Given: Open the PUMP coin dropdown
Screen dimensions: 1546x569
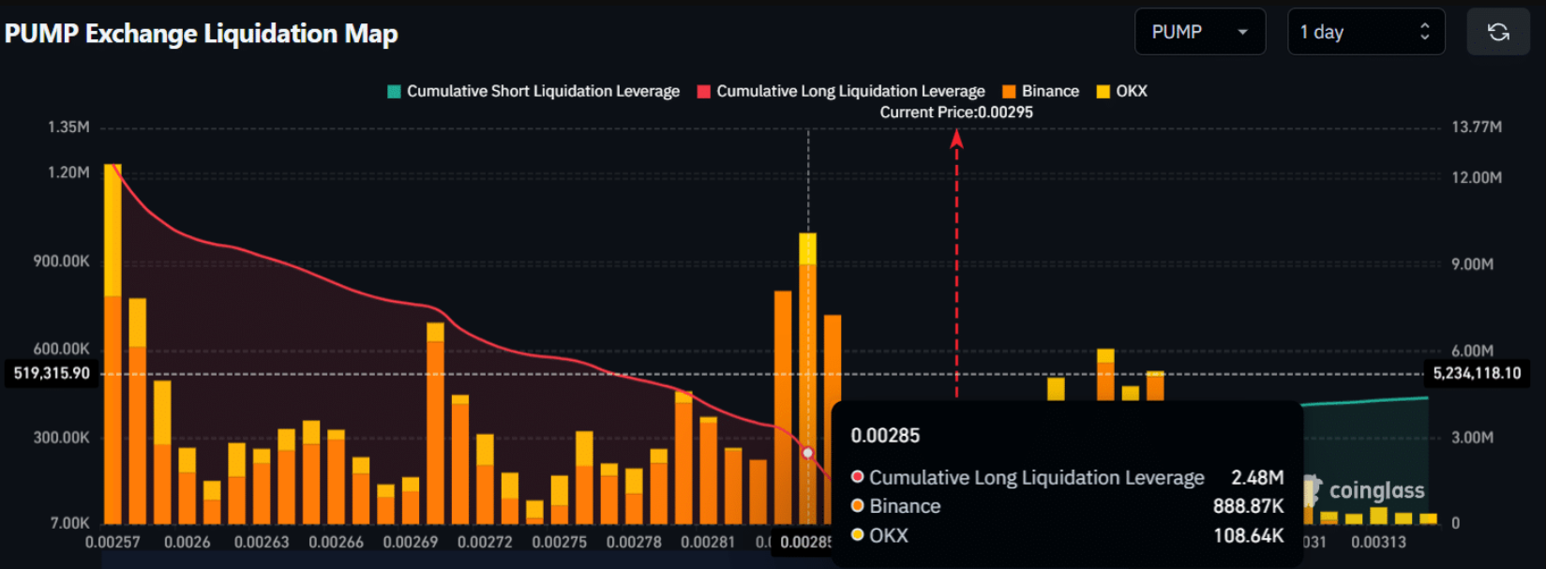Looking at the screenshot, I should (1200, 32).
